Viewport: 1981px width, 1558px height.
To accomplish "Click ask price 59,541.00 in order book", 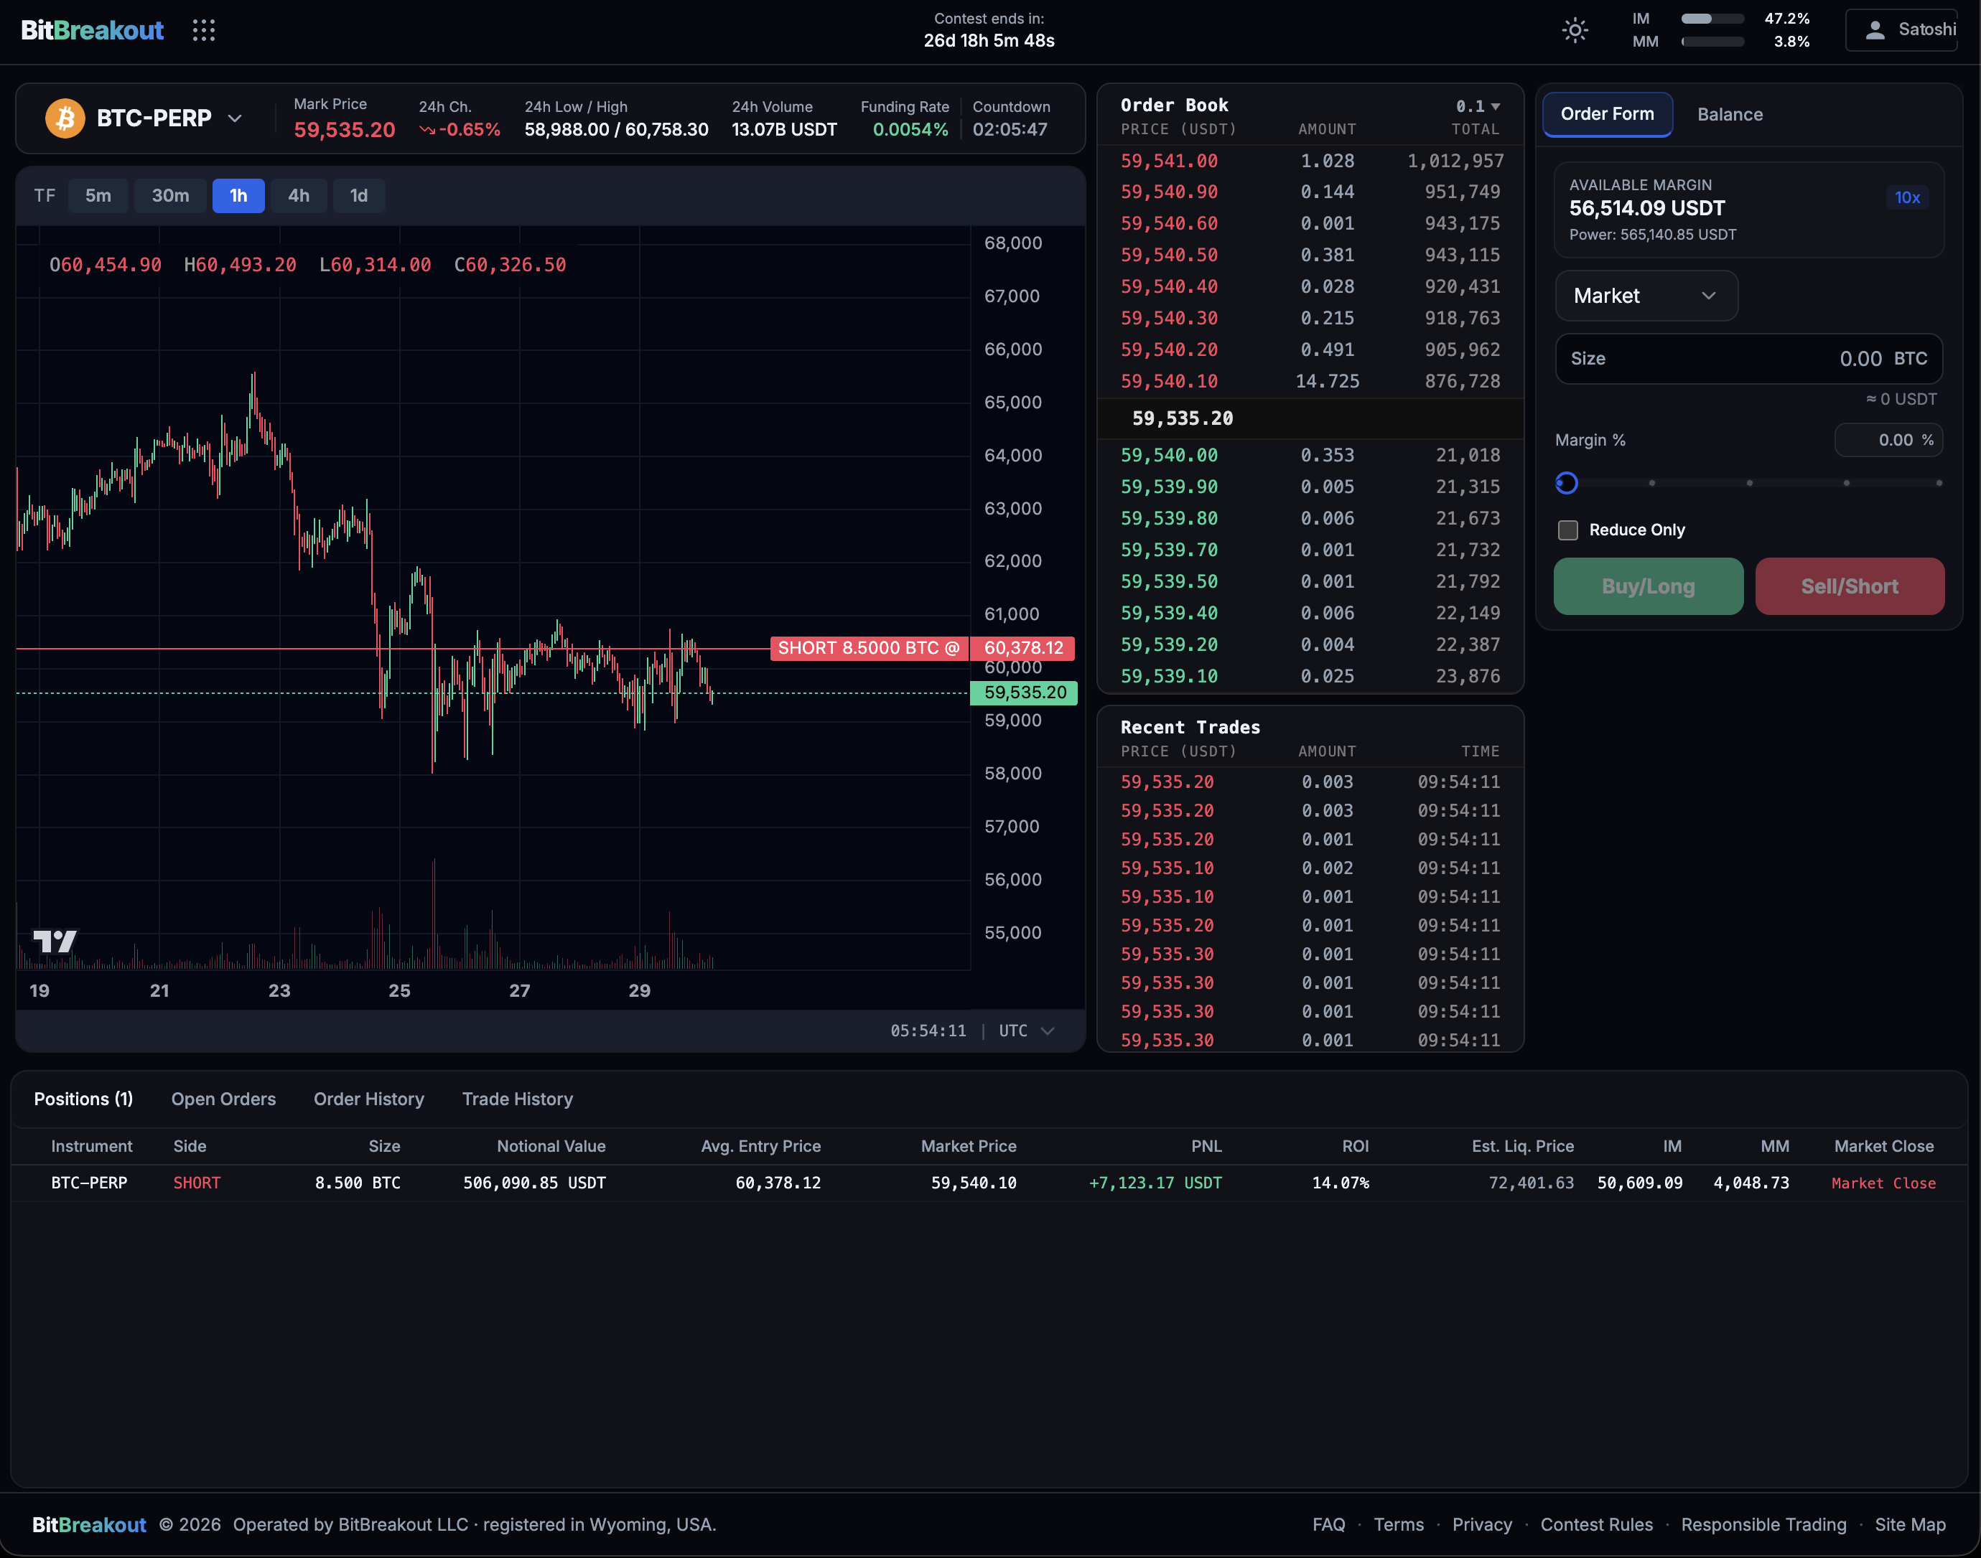I will pyautogui.click(x=1169, y=161).
